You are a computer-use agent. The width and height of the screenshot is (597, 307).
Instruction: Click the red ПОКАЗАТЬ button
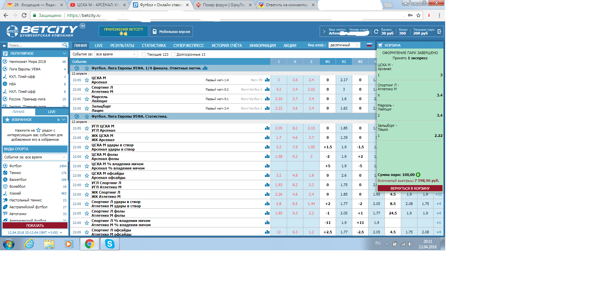point(35,226)
